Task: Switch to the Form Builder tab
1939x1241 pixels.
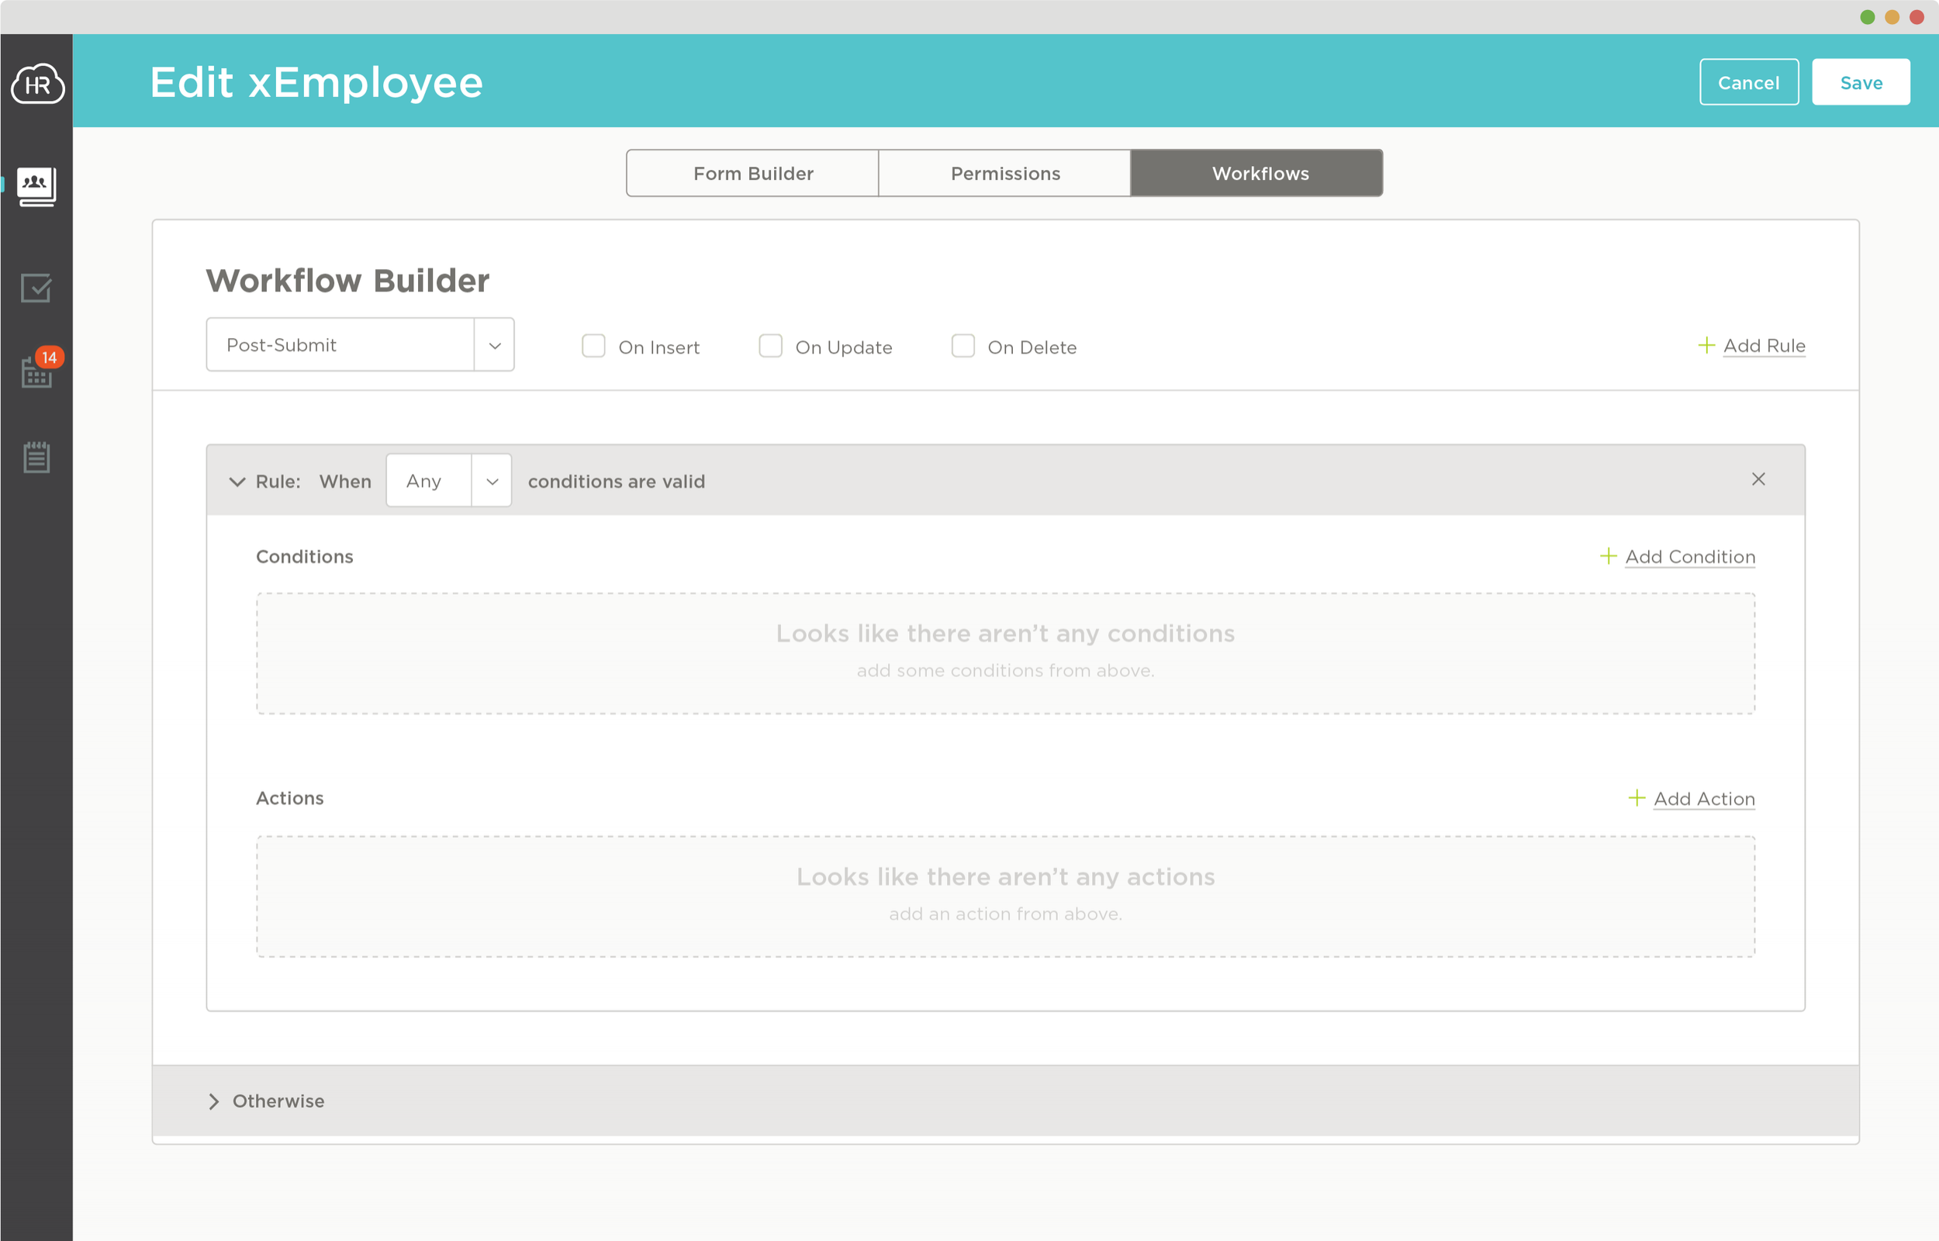Action: (752, 173)
